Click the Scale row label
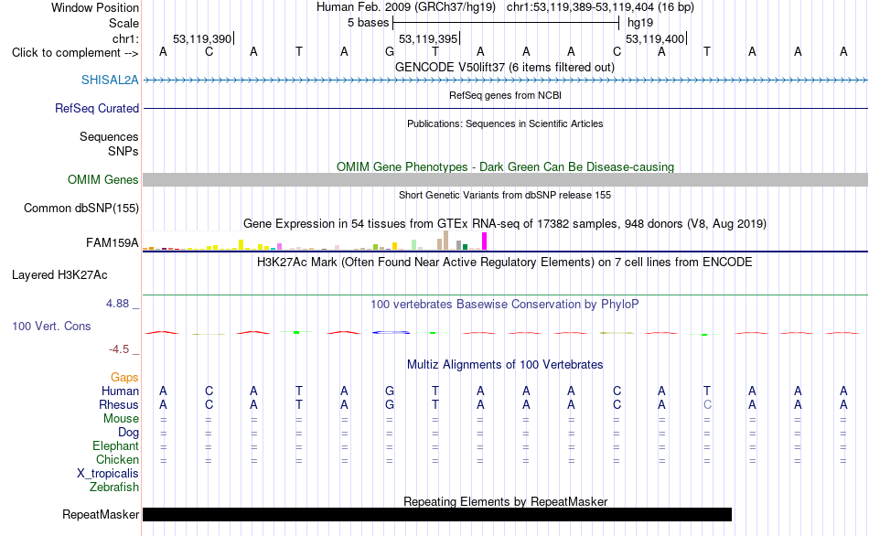The height and width of the screenshot is (536, 869). 123,23
